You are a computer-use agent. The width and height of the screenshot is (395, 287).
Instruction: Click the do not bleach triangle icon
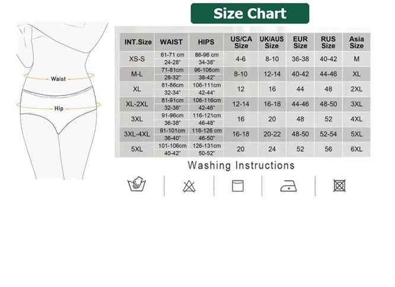click(189, 186)
